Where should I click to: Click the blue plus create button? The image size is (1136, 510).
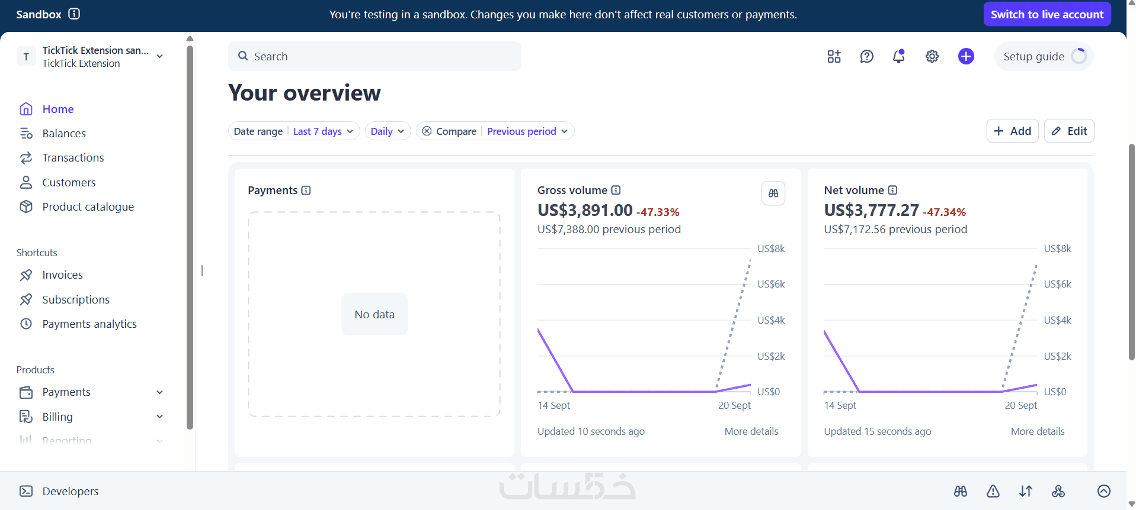click(966, 56)
